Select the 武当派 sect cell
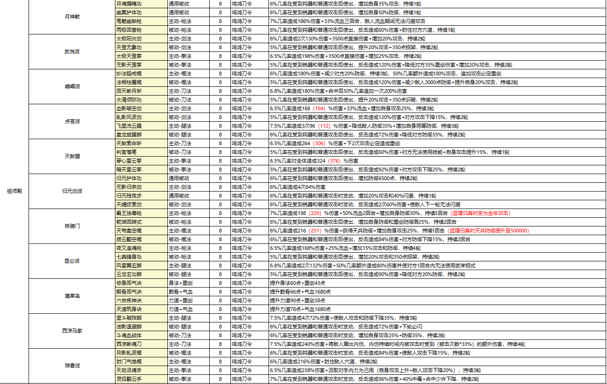 72,52
